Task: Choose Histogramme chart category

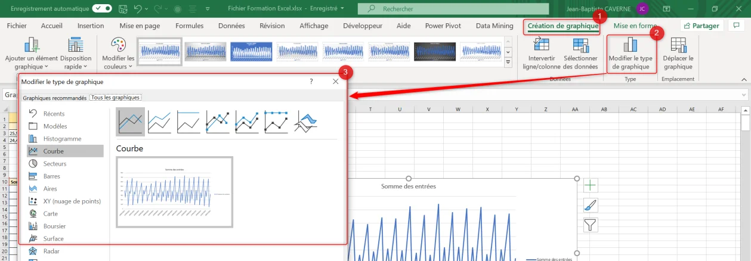Action: coord(65,138)
